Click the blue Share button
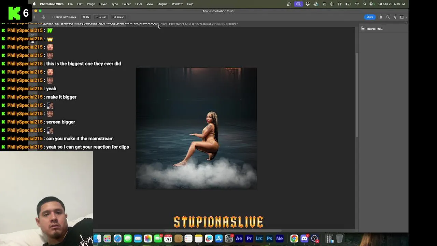 pos(370,17)
